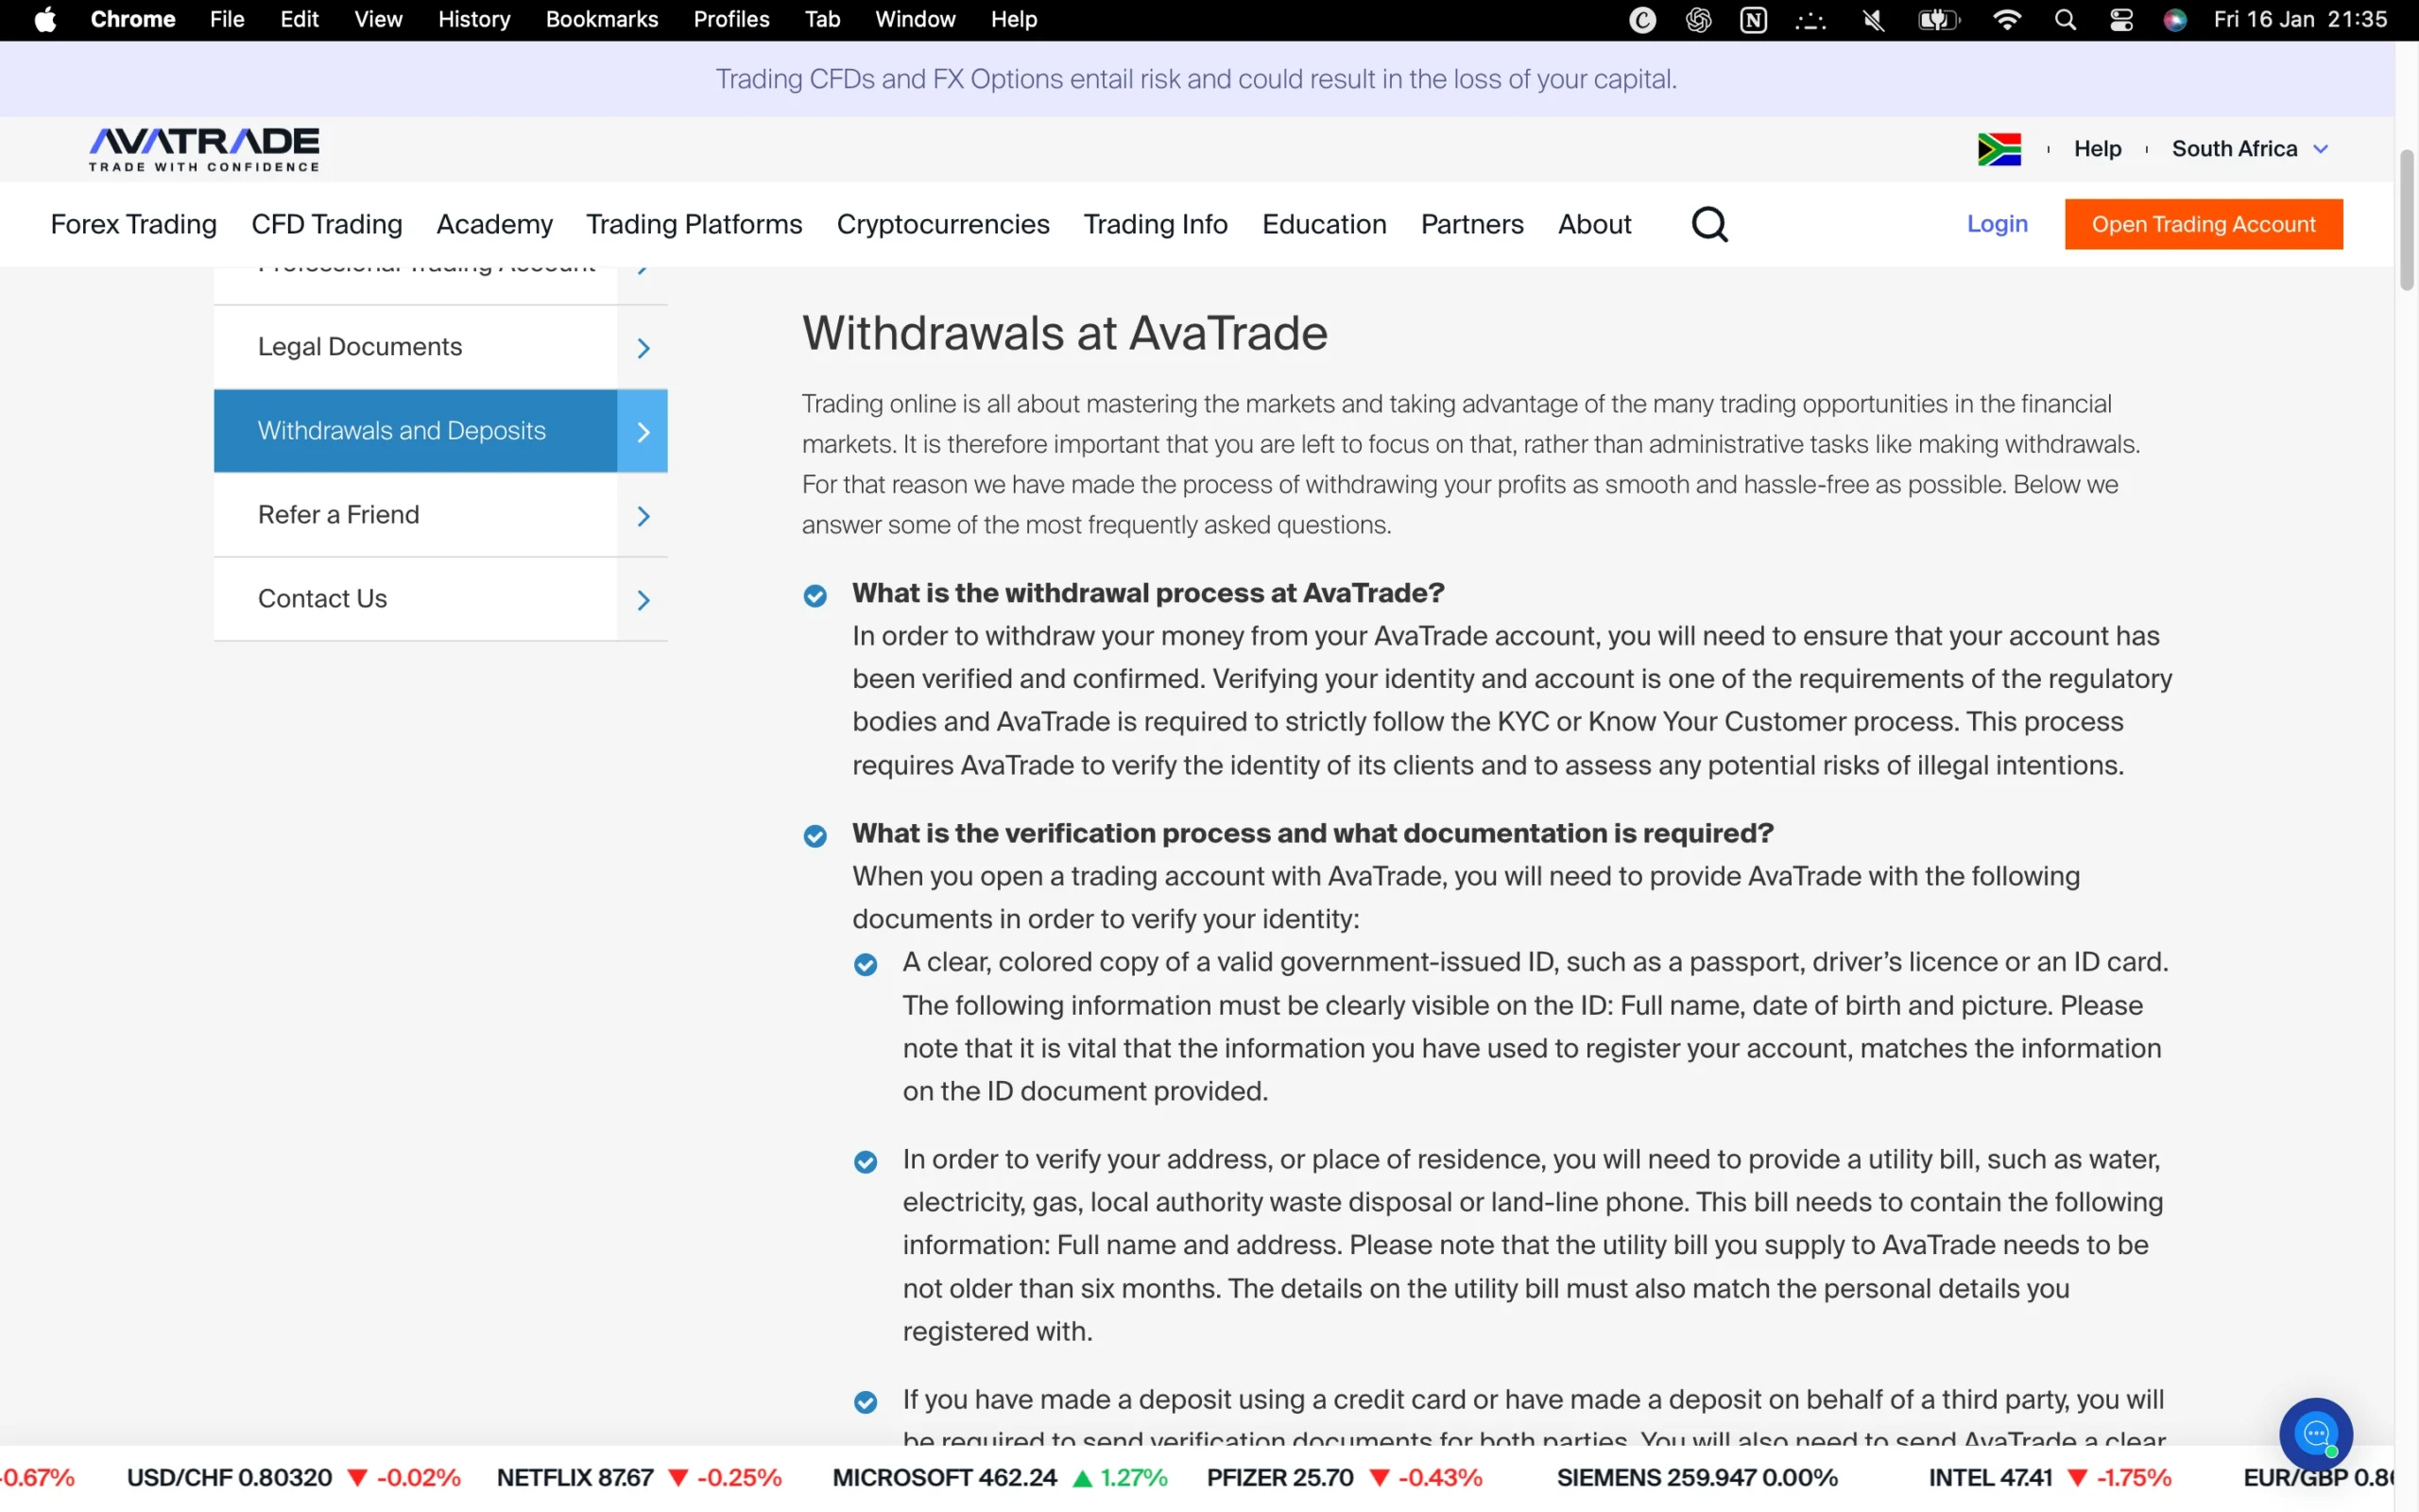Screen dimensions: 2419x1512
Task: Click the ChatGPT icon in the menu bar
Action: [1698, 19]
